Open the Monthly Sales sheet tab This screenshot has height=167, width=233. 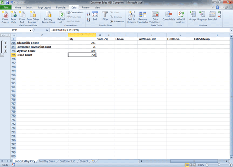coord(47,161)
